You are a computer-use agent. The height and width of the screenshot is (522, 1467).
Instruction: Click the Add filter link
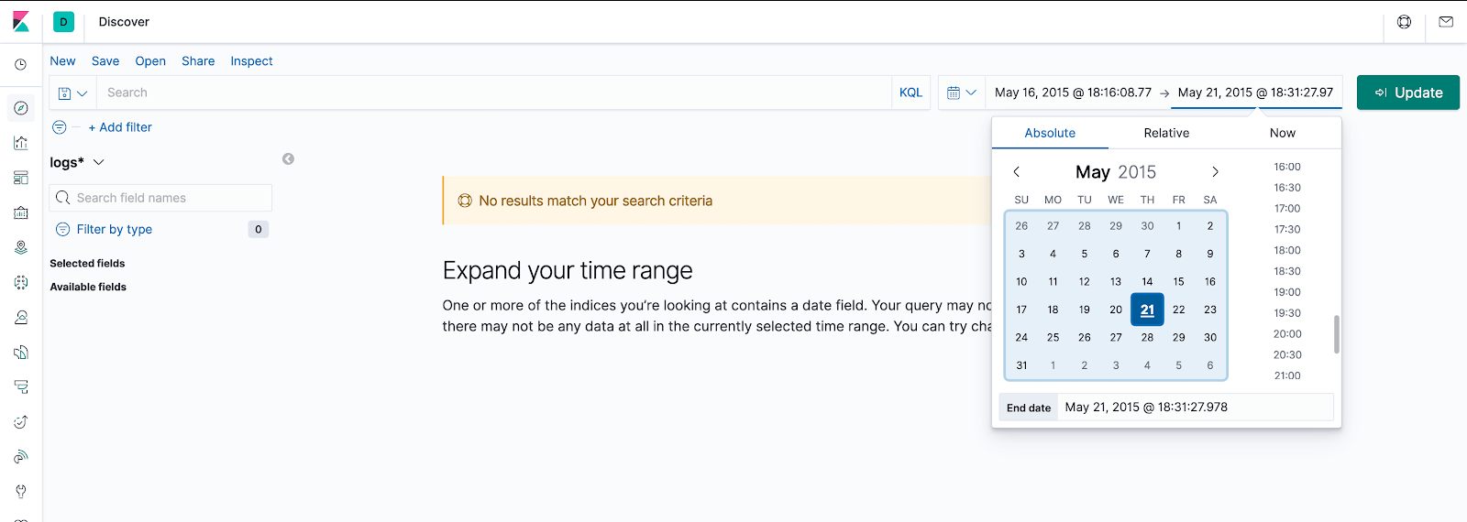[120, 127]
